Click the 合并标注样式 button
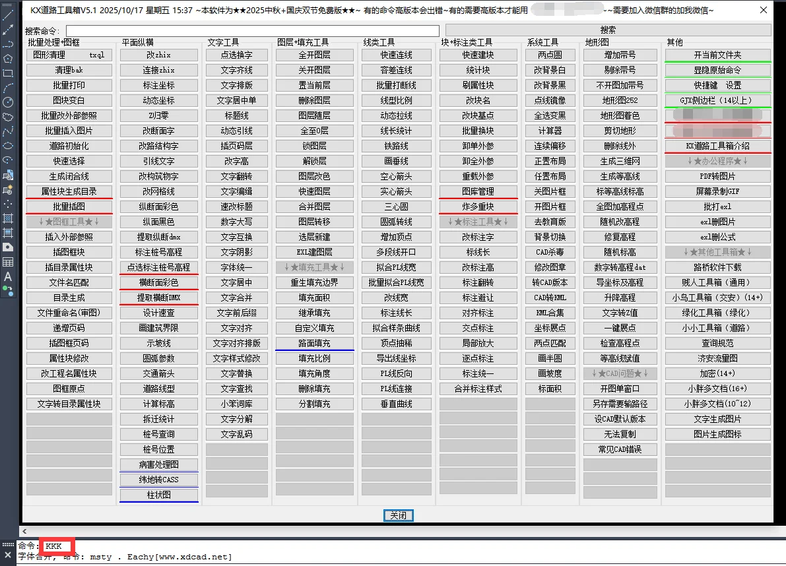 478,389
